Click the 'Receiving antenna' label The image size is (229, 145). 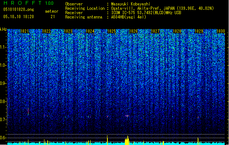pyautogui.click(x=84, y=17)
